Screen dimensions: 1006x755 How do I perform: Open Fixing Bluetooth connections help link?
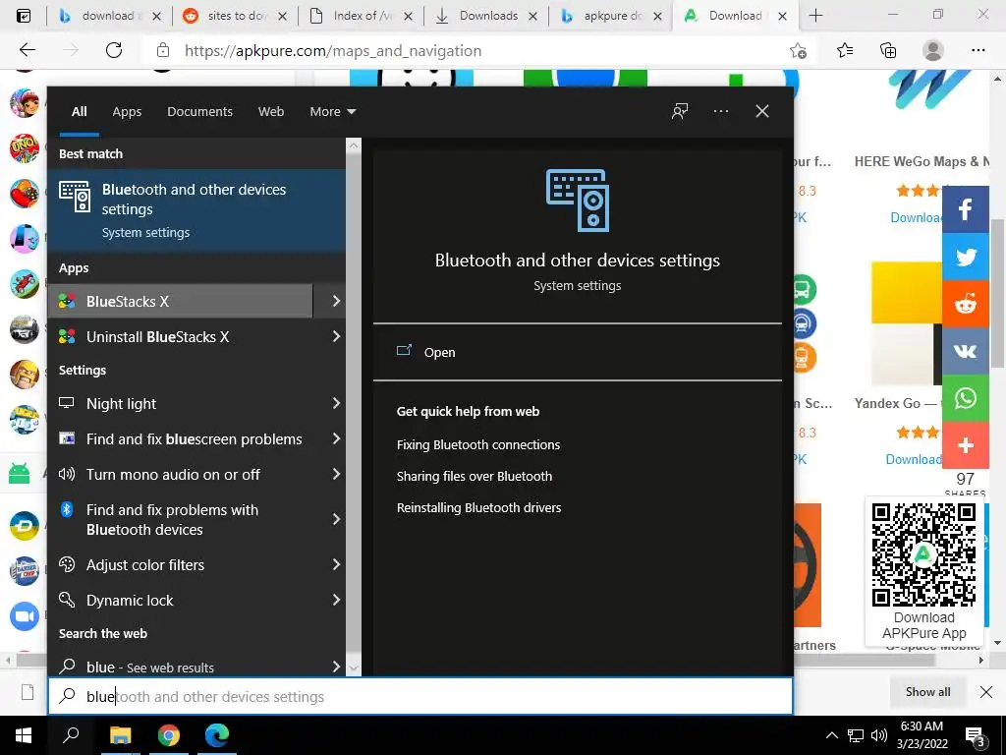[478, 445]
